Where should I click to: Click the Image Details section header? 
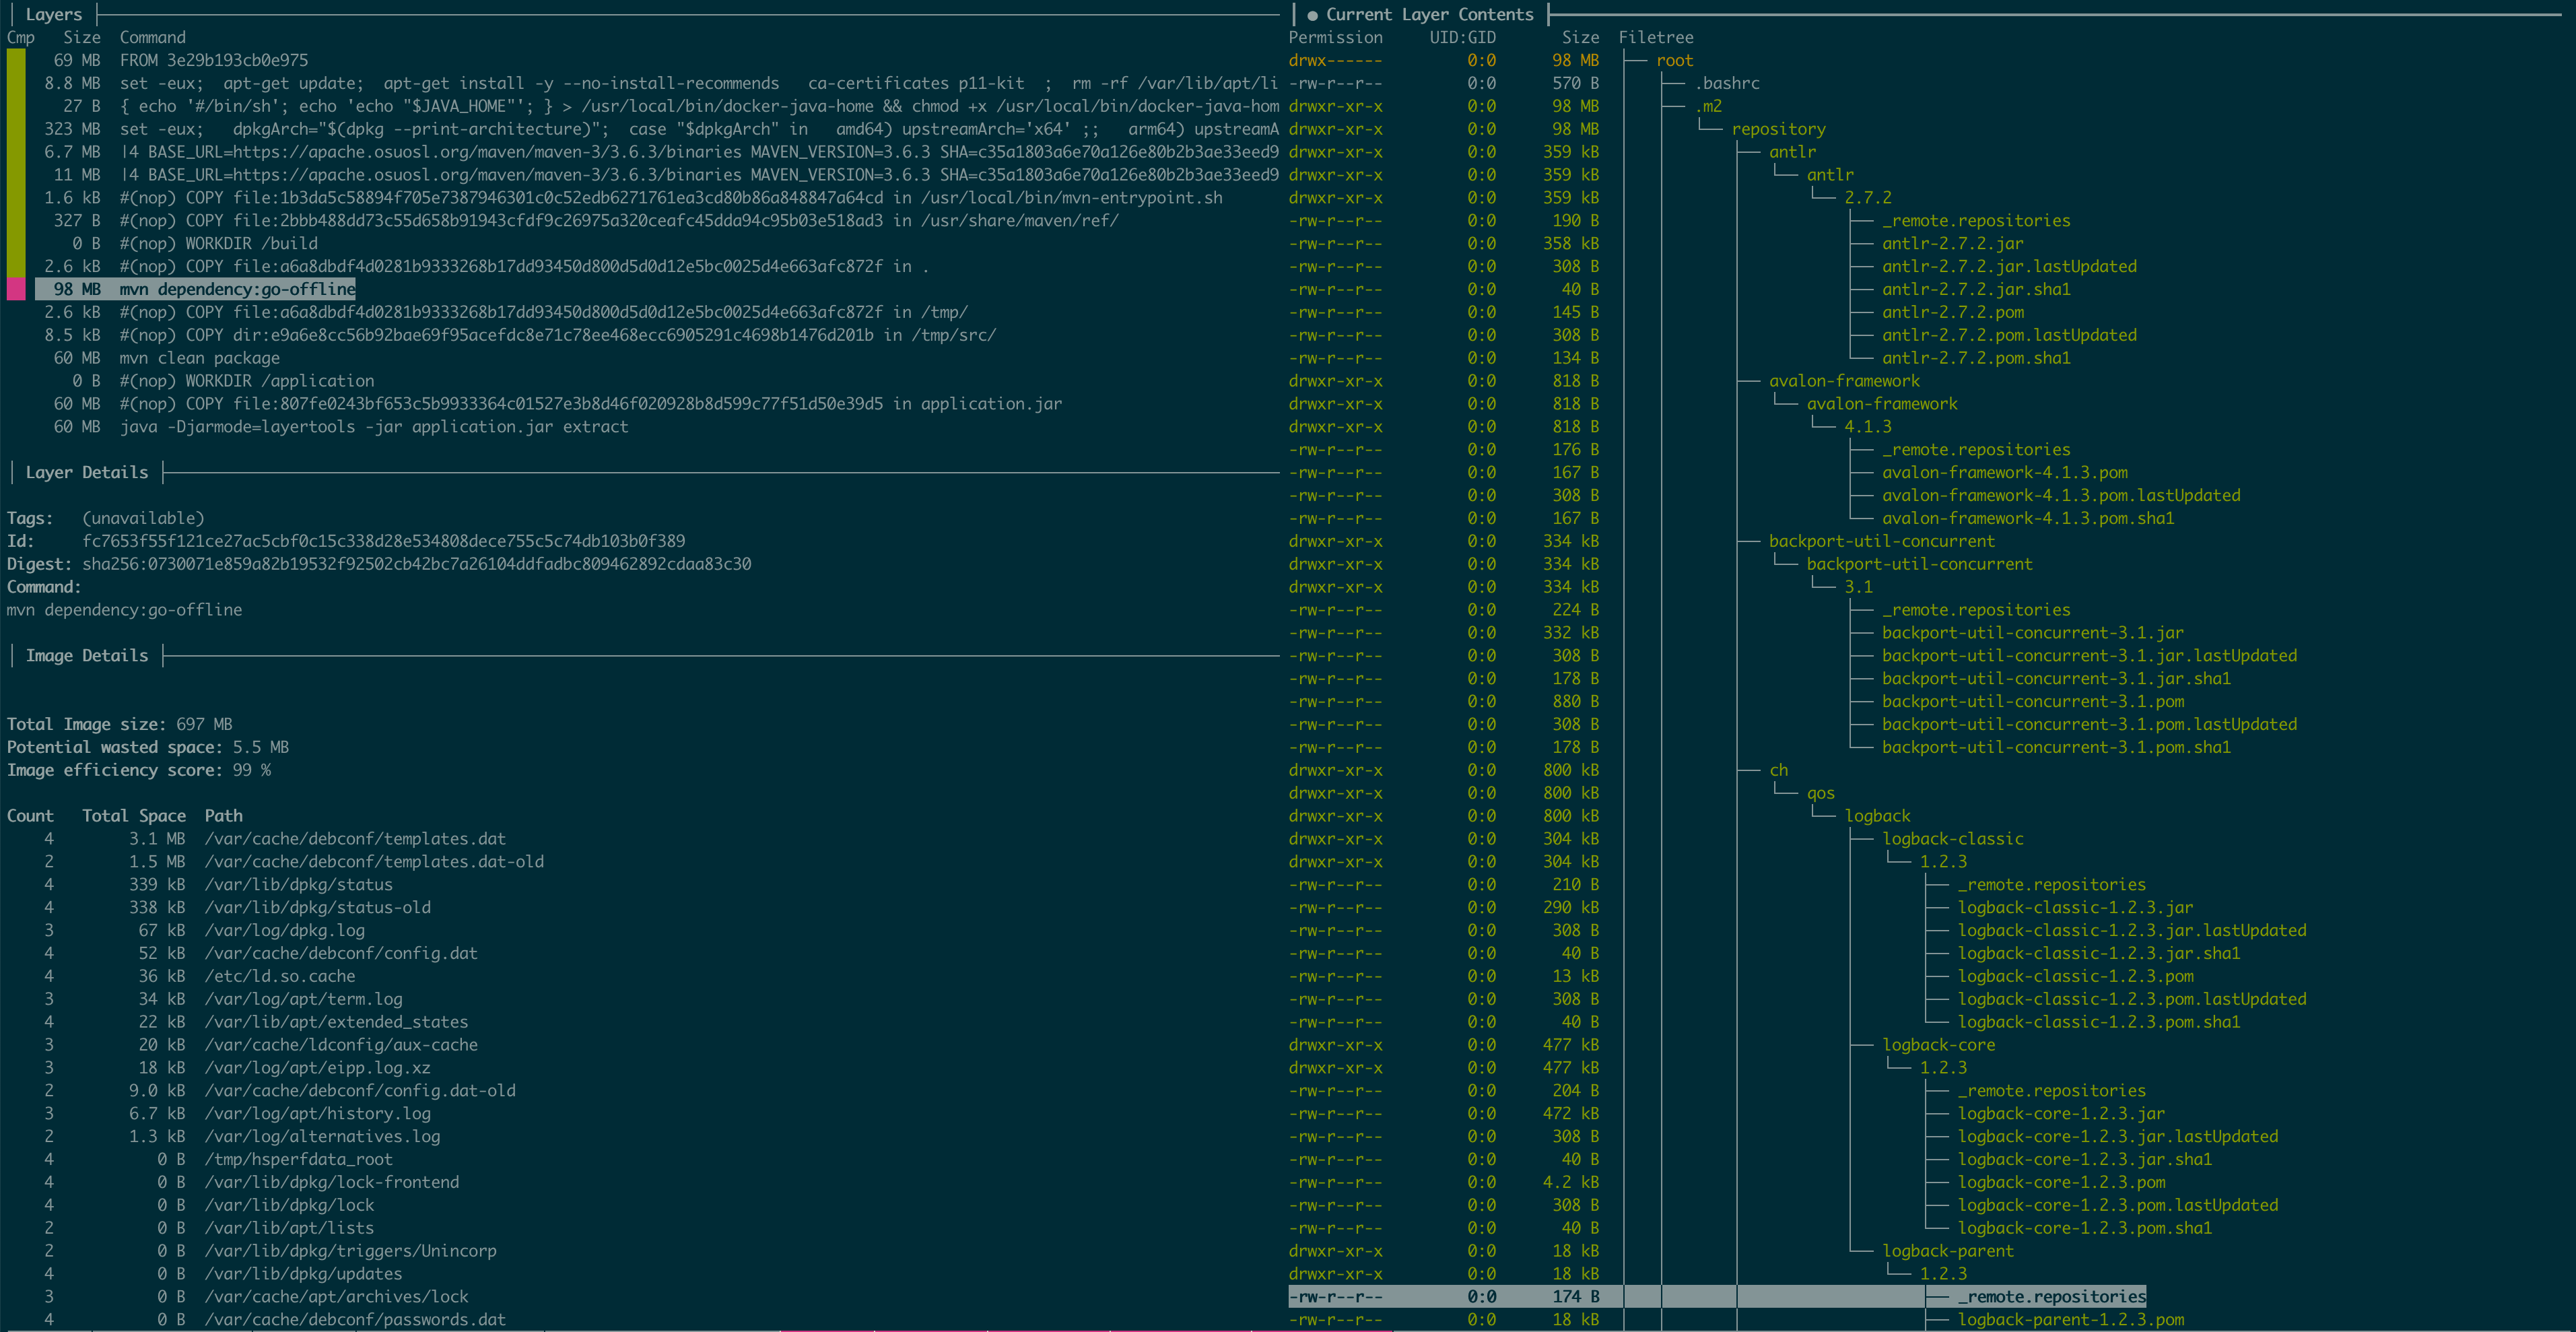pos(86,655)
